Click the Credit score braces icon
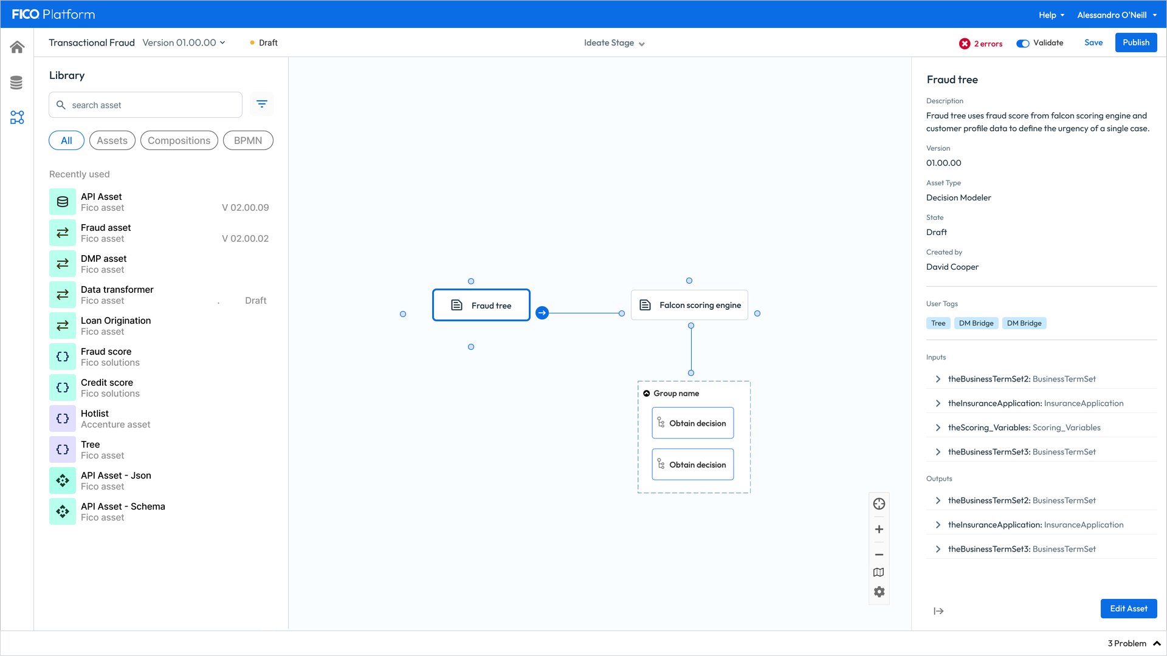Viewport: 1167px width, 656px height. [63, 388]
